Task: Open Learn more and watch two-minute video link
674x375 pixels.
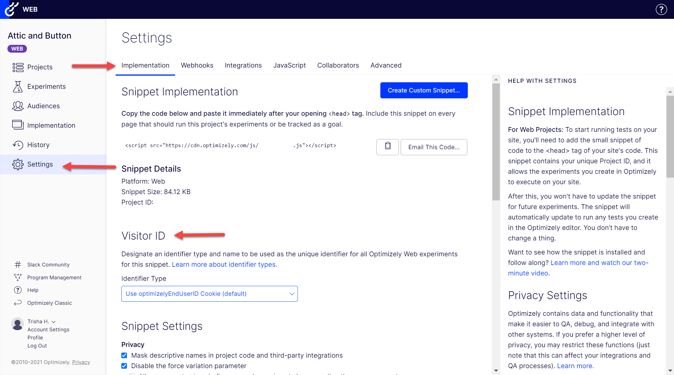Action: 578,268
